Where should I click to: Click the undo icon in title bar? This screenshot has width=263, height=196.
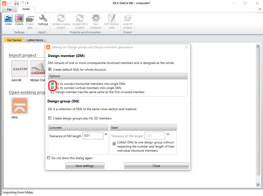[x=22, y=3]
